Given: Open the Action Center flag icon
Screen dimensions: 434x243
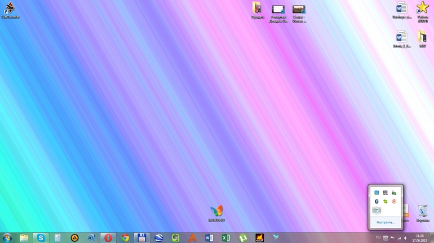Looking at the screenshot, I should click(392, 238).
